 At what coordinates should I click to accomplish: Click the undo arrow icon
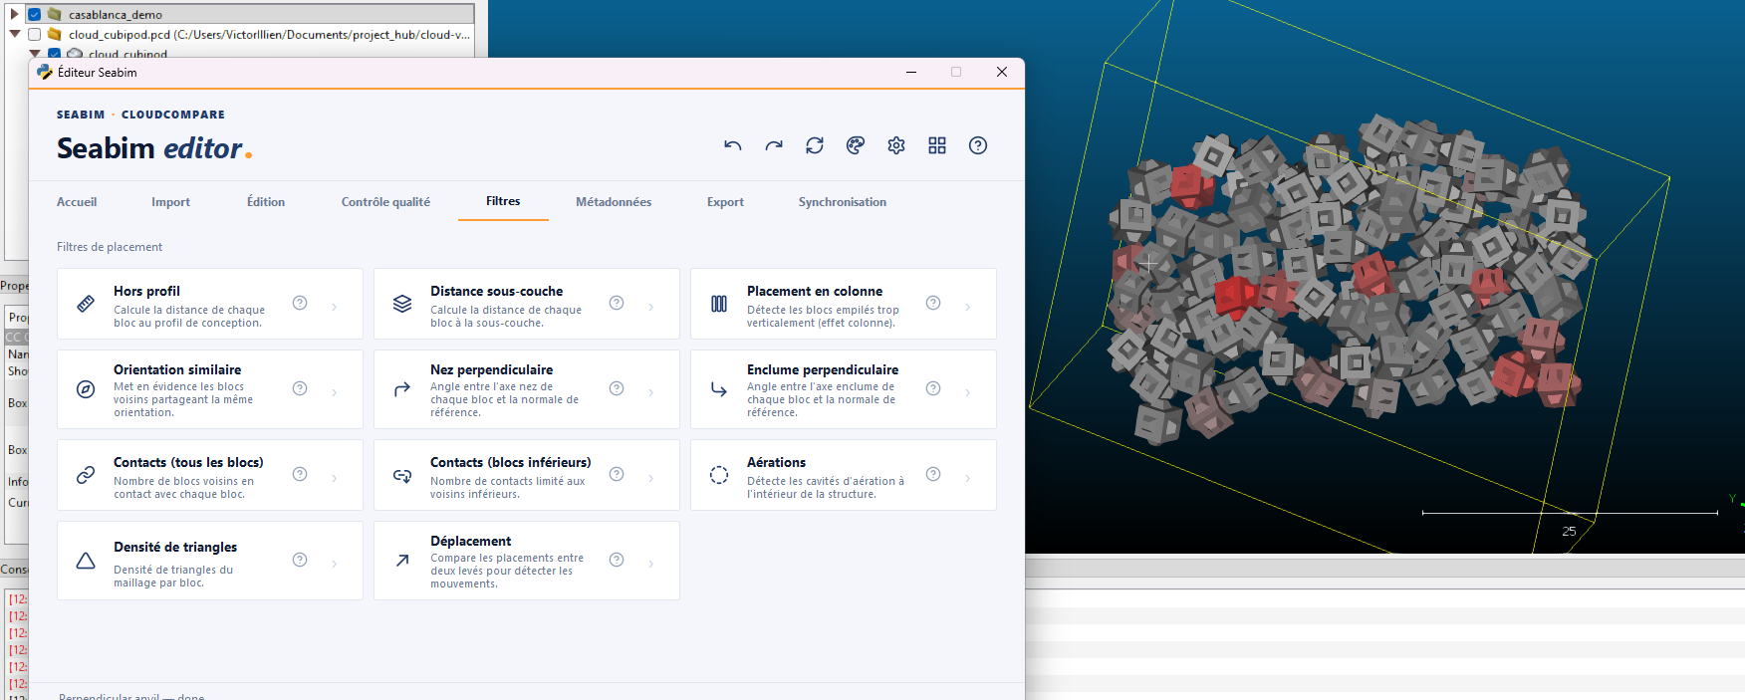[733, 145]
